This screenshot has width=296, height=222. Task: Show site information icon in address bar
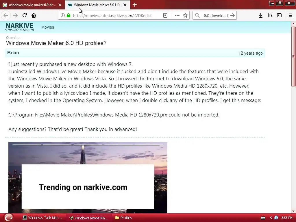pos(63,16)
